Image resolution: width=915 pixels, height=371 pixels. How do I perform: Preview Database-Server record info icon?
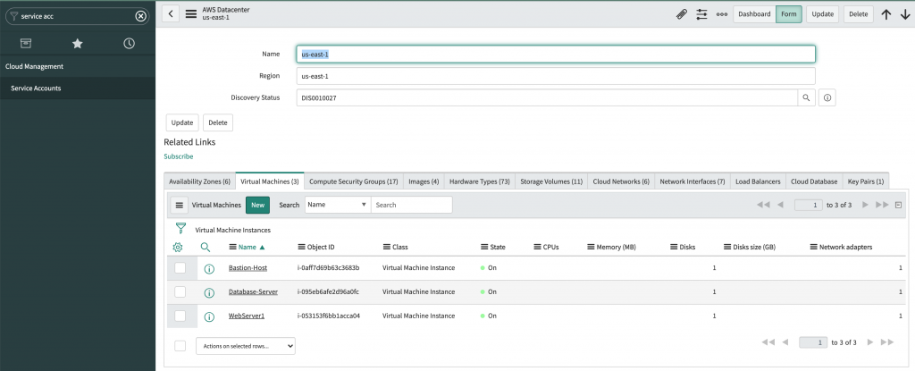209,292
